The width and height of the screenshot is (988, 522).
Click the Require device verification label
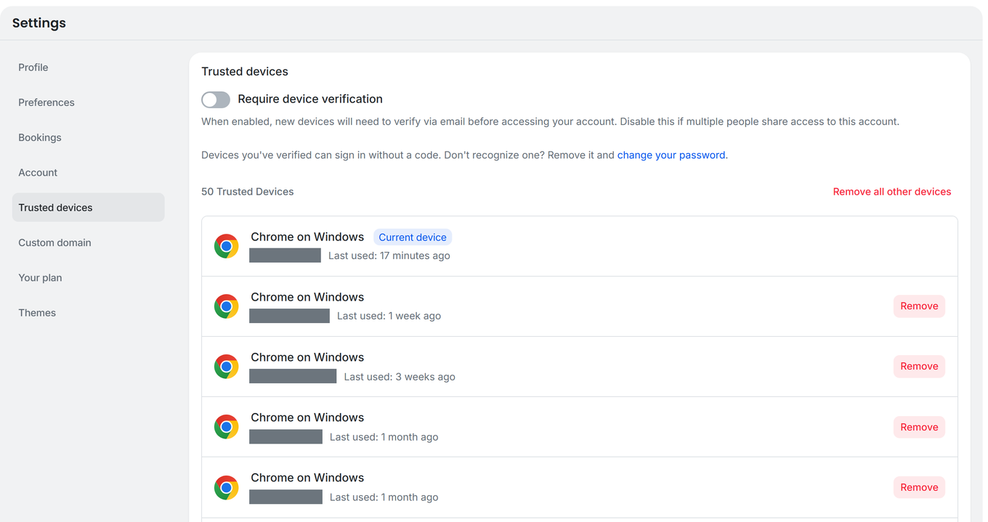pyautogui.click(x=310, y=99)
